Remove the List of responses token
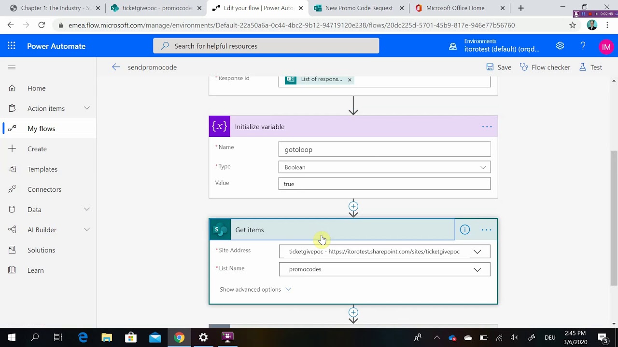The image size is (618, 347). (350, 80)
